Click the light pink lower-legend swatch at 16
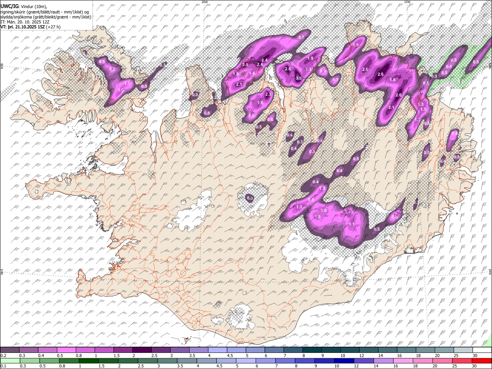Viewport: 492px width, 369px height. coord(402,361)
